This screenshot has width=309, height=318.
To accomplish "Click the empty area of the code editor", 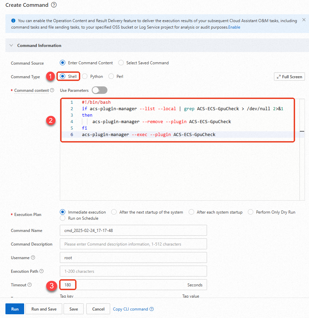I will (179, 171).
